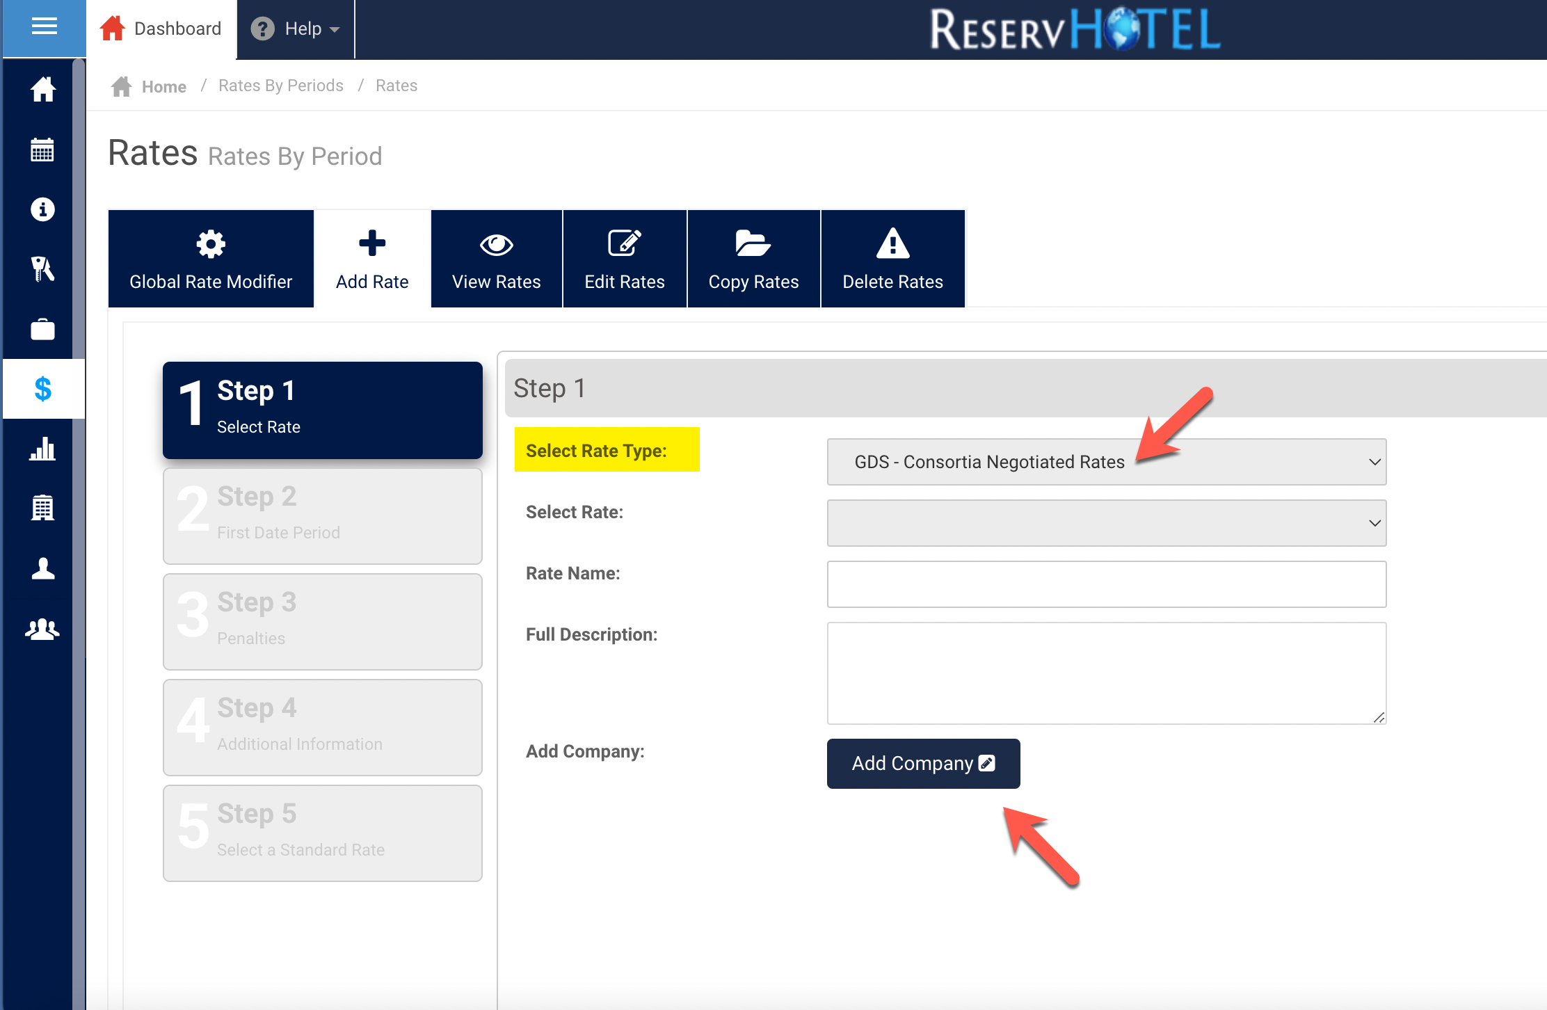Open the home icon in sidebar
The image size is (1547, 1010).
43,90
